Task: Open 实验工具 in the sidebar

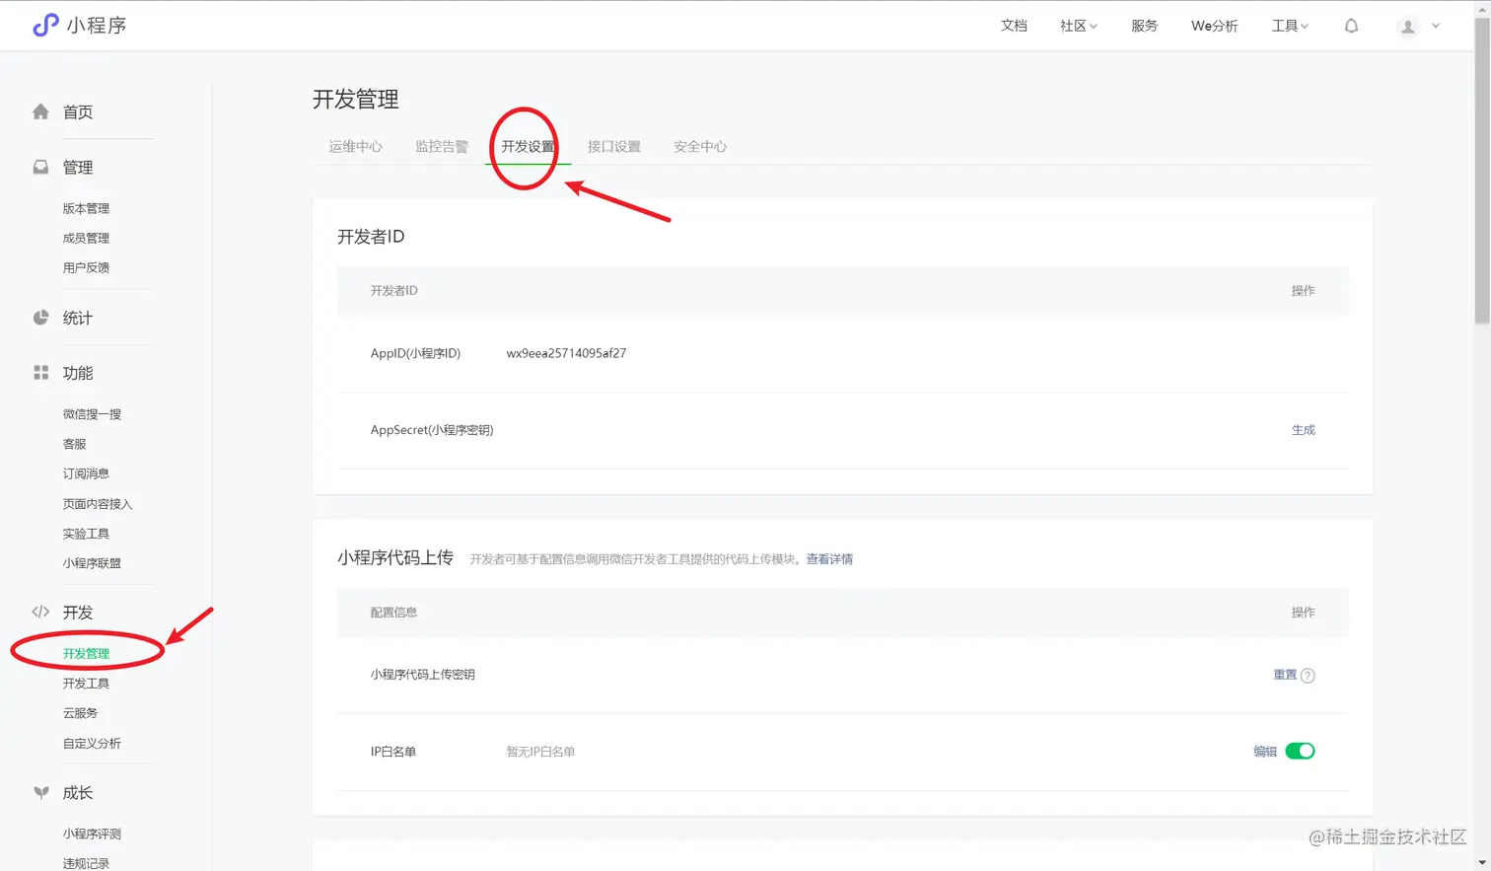Action: 86,534
